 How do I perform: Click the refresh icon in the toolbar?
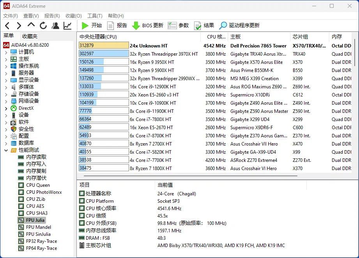43,26
